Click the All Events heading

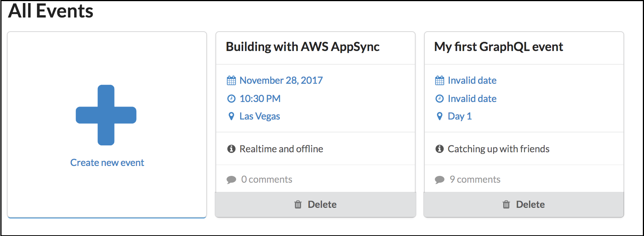tap(51, 11)
